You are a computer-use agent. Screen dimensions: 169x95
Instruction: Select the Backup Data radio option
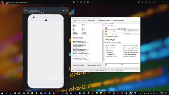106,50
